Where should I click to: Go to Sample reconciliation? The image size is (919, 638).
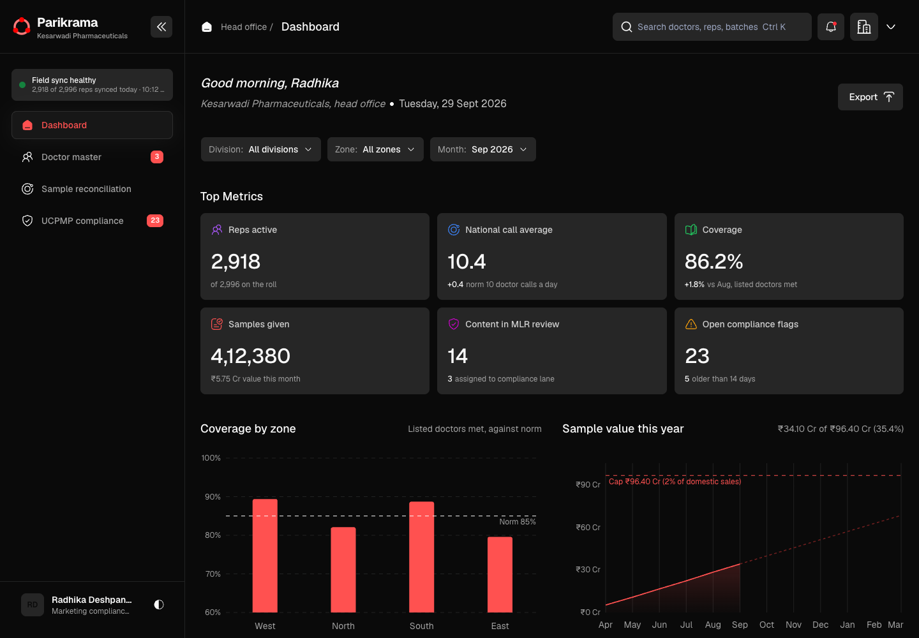pos(92,189)
